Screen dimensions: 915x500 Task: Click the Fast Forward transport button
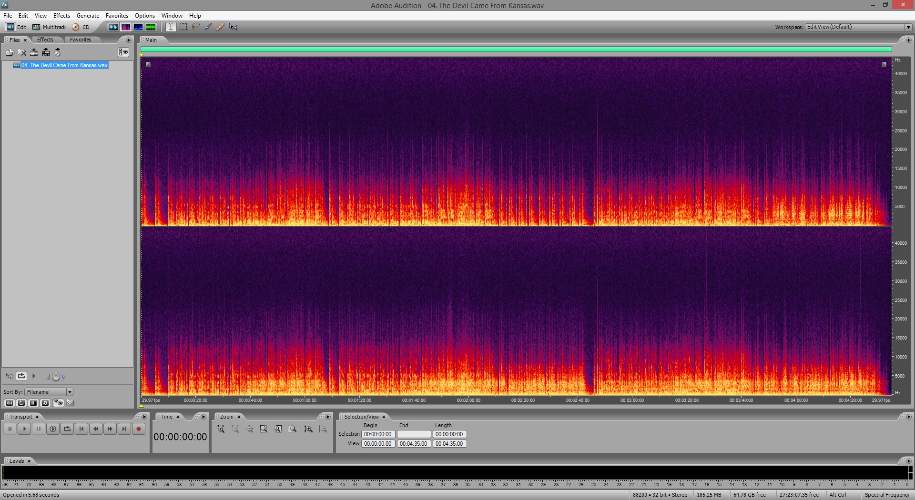tap(110, 429)
